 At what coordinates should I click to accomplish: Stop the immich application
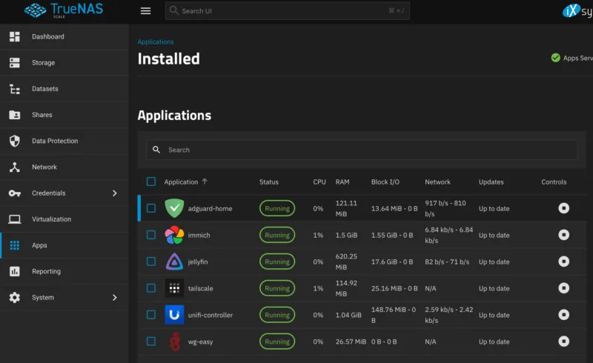[563, 235]
